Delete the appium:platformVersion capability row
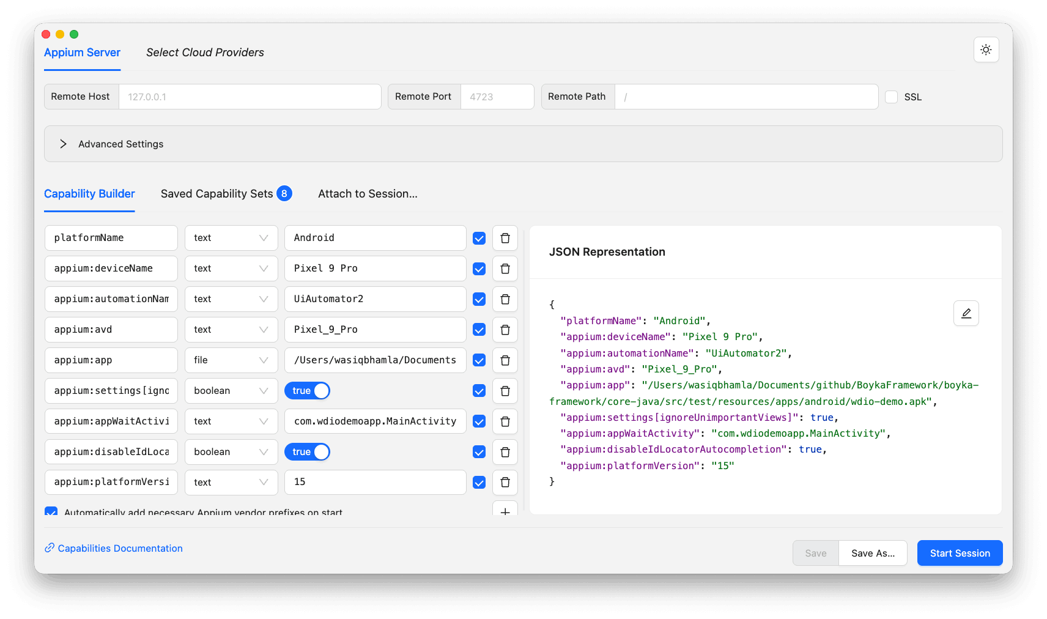Screen dimensions: 1047x619 (x=505, y=482)
